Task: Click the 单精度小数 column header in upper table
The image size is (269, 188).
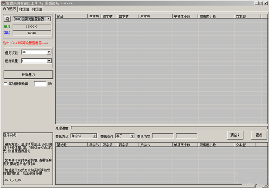Action: (x=185, y=17)
